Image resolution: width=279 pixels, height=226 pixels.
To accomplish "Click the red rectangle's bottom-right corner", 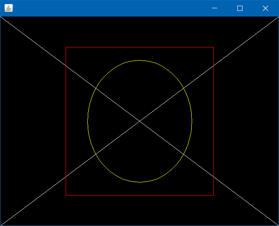I will pos(213,195).
